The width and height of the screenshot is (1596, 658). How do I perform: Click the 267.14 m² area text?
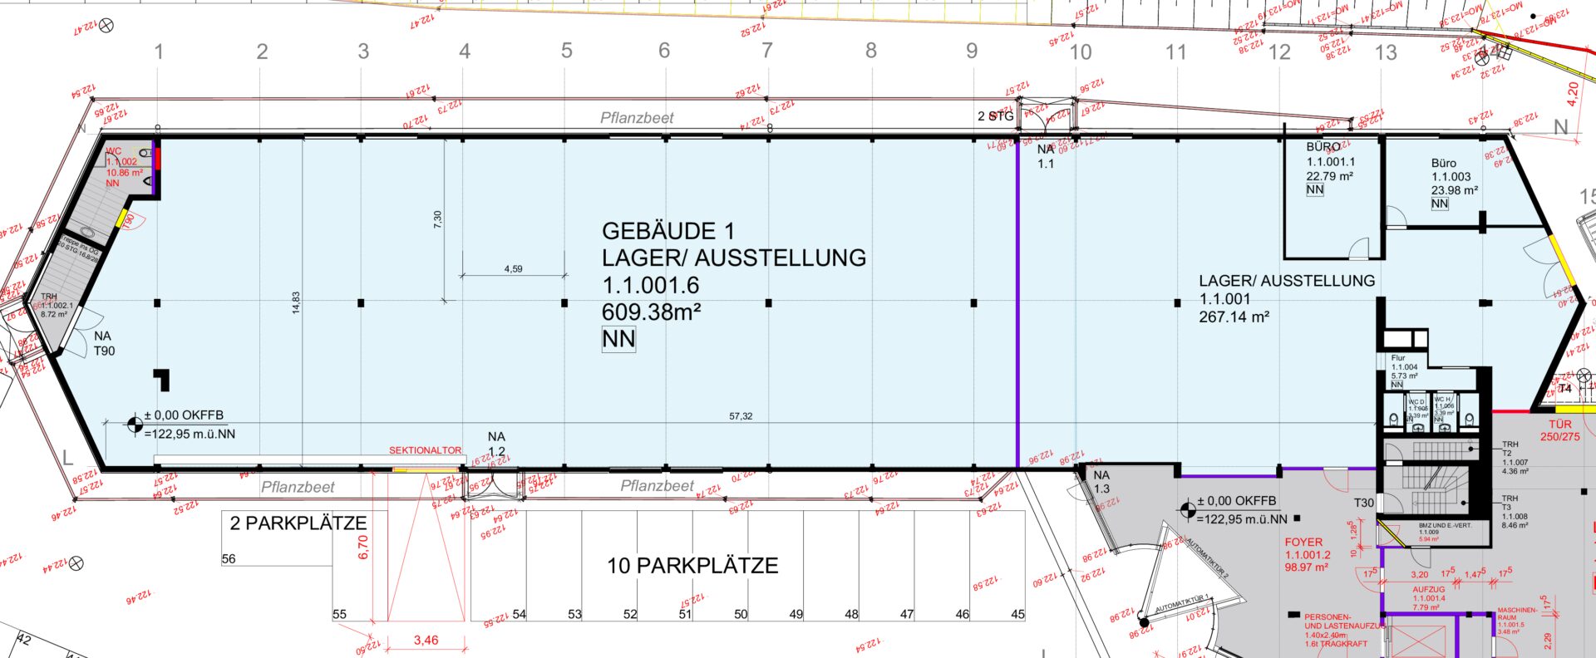[1234, 317]
